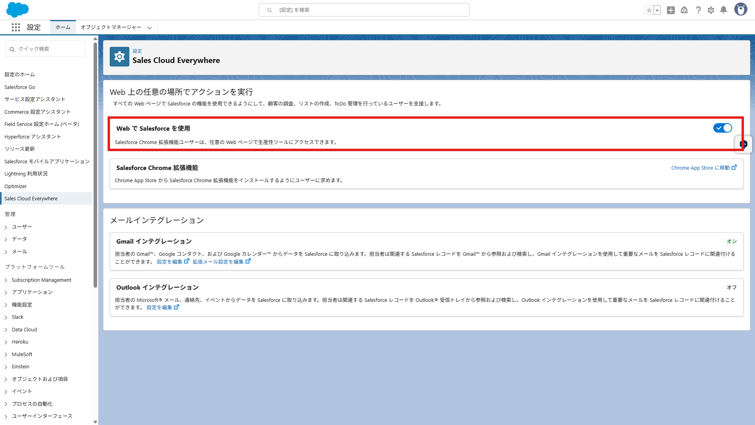Click the 設定 breadcrumb link in header
Viewport: 755px width, 425px height.
click(x=137, y=51)
